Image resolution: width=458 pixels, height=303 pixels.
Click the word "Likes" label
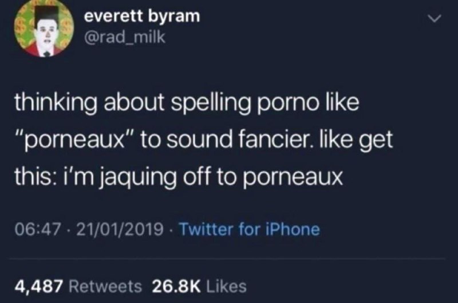click(x=226, y=286)
